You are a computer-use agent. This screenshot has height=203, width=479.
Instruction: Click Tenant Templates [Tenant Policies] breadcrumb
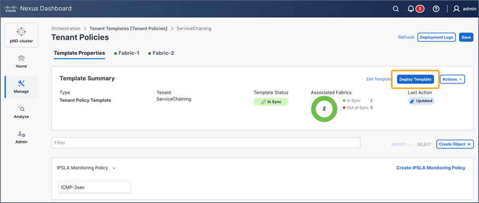[x=128, y=28]
